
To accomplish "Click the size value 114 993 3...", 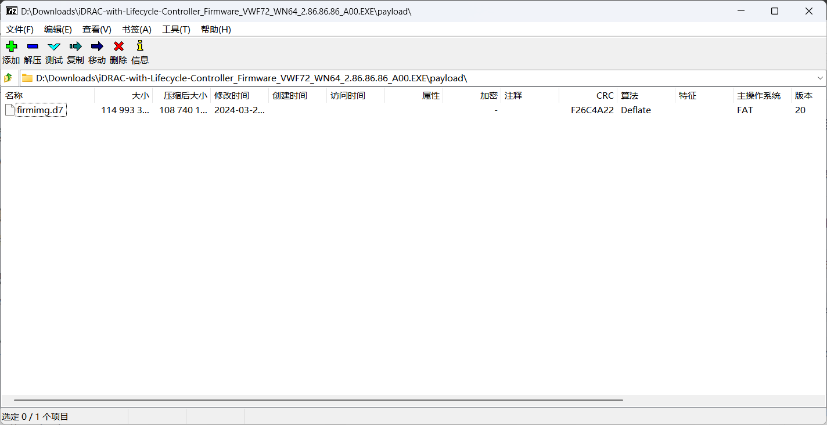I will [125, 110].
